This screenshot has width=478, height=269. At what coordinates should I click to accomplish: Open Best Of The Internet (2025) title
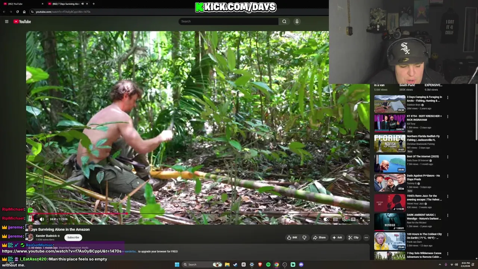(423, 157)
